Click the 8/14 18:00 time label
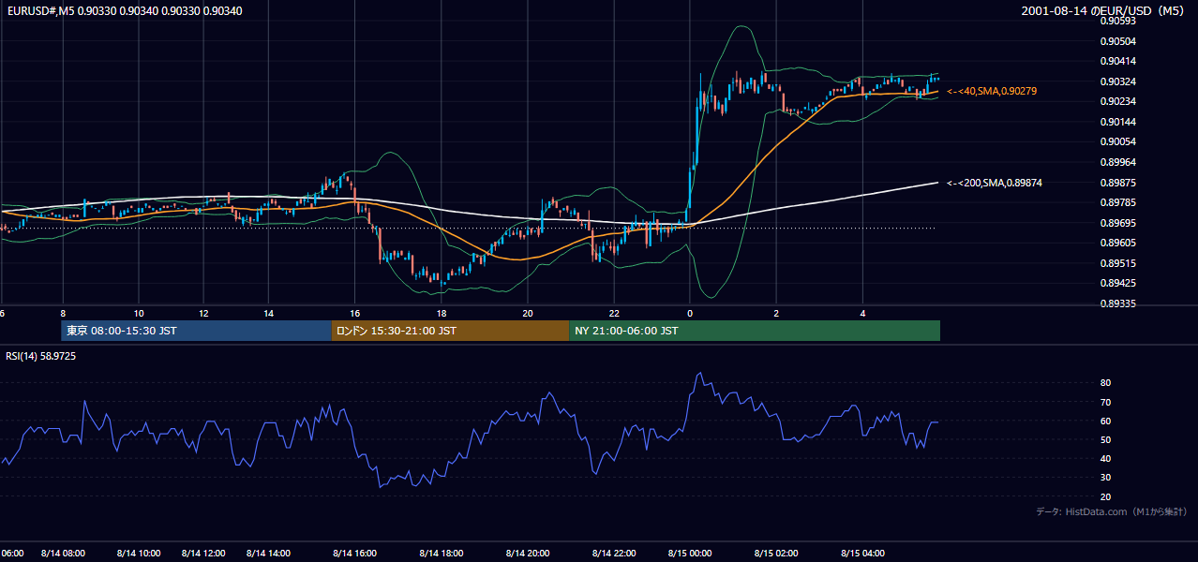Screen dimensions: 1198x562 pos(441,554)
